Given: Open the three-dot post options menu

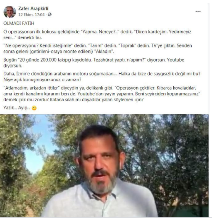Looking at the screenshot, I should click(x=198, y=12).
